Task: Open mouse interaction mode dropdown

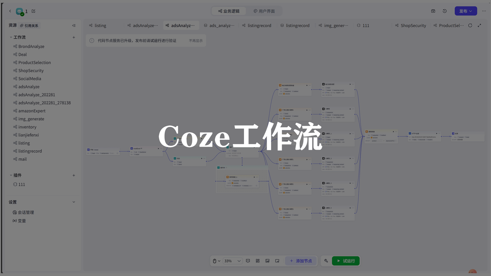Action: tap(217, 261)
